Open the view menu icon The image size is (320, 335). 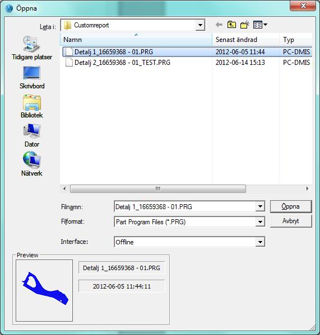[260, 25]
